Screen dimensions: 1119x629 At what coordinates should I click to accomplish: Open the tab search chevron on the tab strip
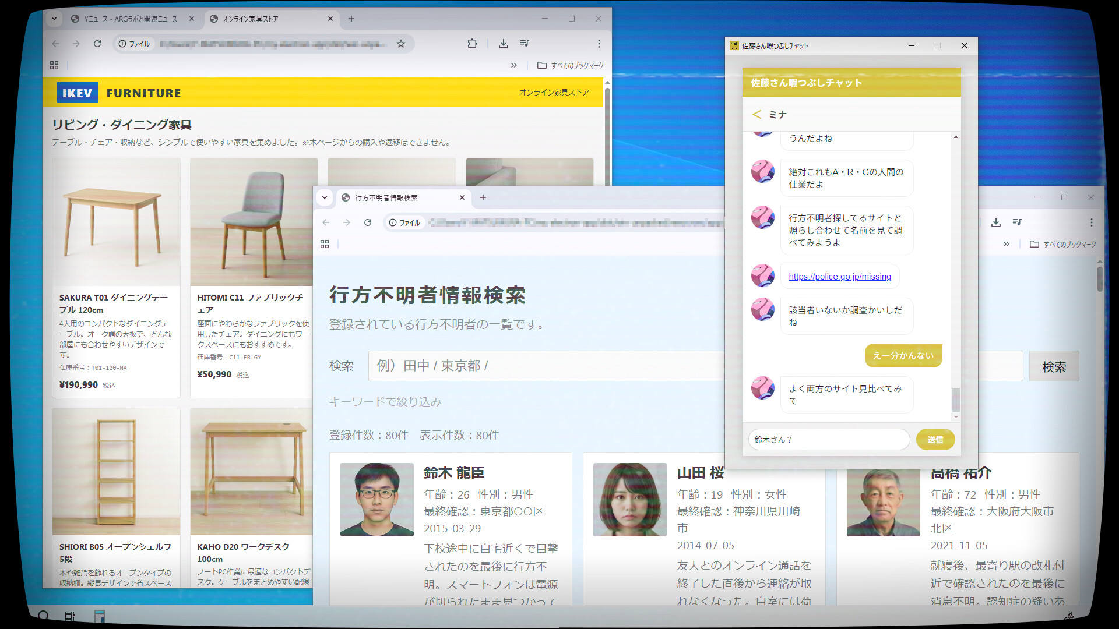[54, 19]
